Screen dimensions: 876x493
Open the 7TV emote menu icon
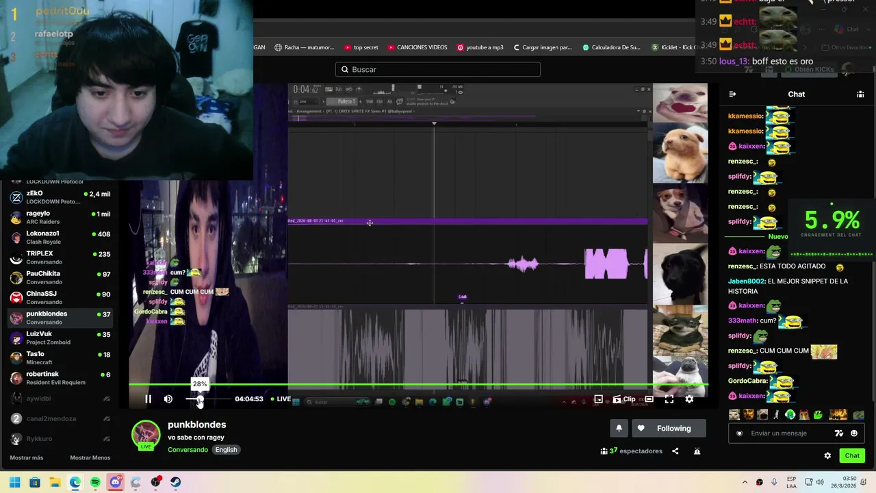839,433
